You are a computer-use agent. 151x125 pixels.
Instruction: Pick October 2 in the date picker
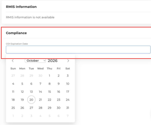59,76
